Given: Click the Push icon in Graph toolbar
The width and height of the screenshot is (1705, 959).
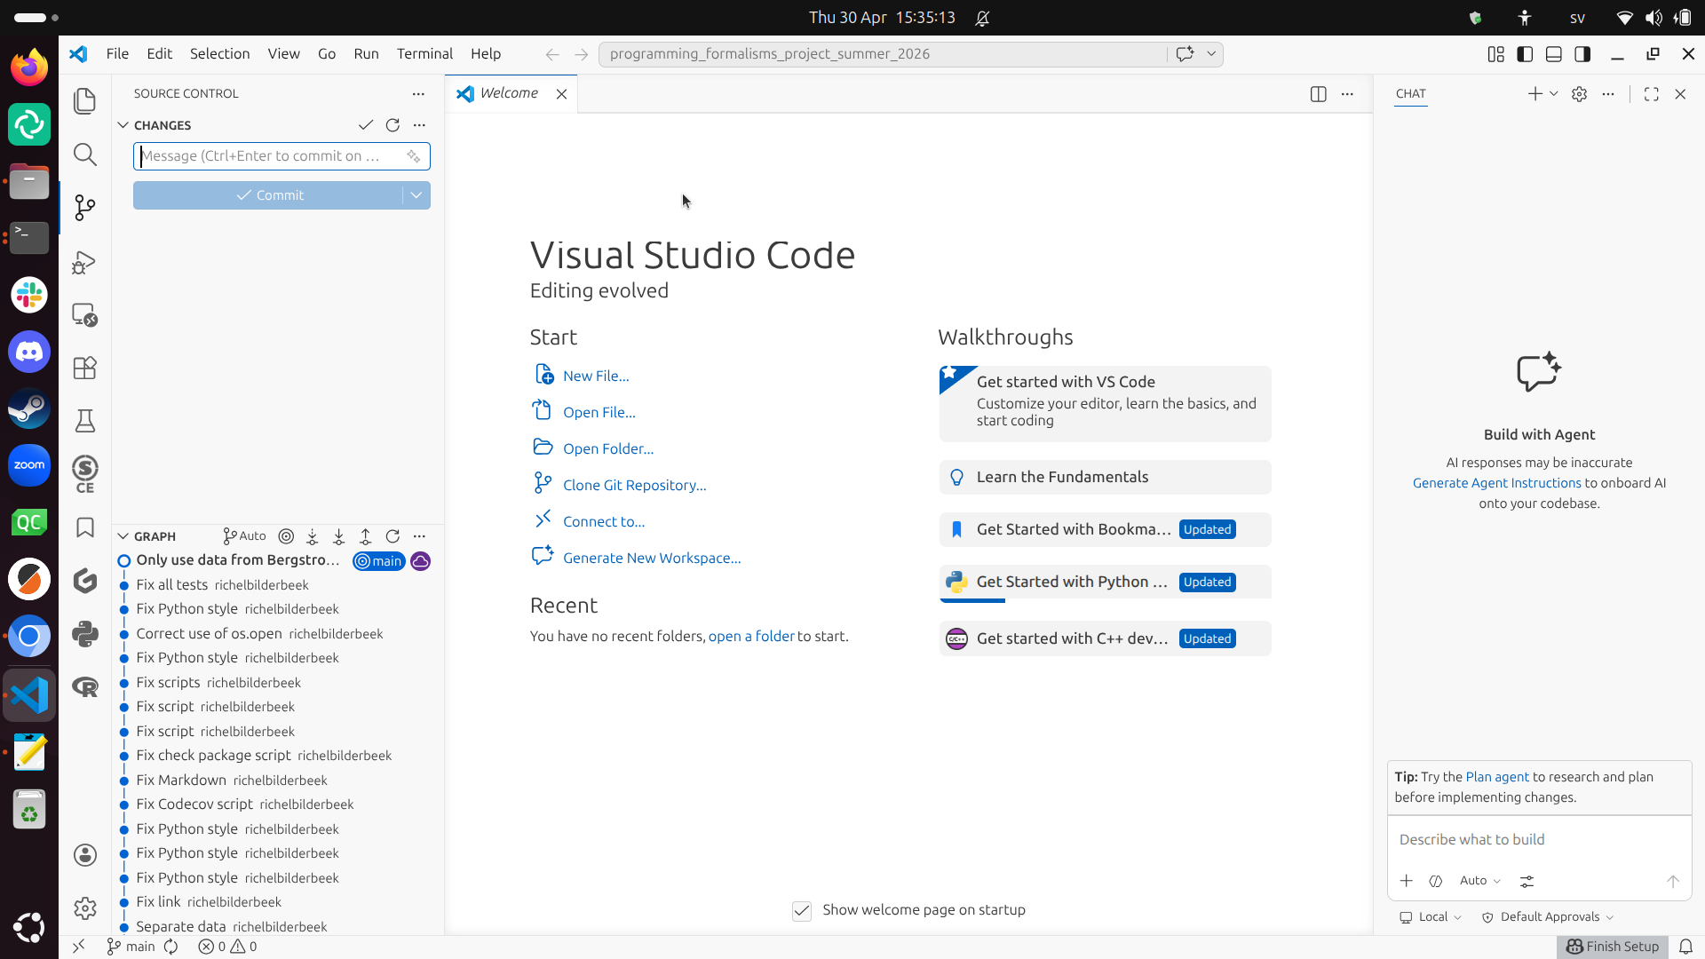Looking at the screenshot, I should coord(366,536).
